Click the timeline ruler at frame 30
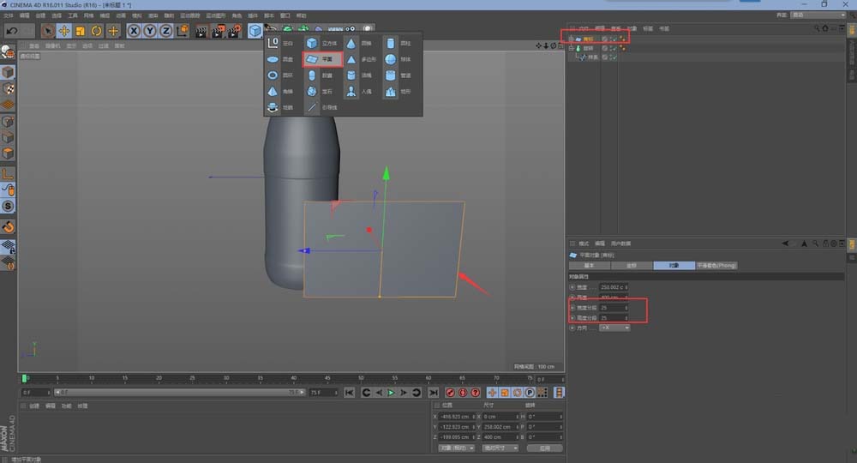Viewport: 857px width, 463px height. pos(226,378)
